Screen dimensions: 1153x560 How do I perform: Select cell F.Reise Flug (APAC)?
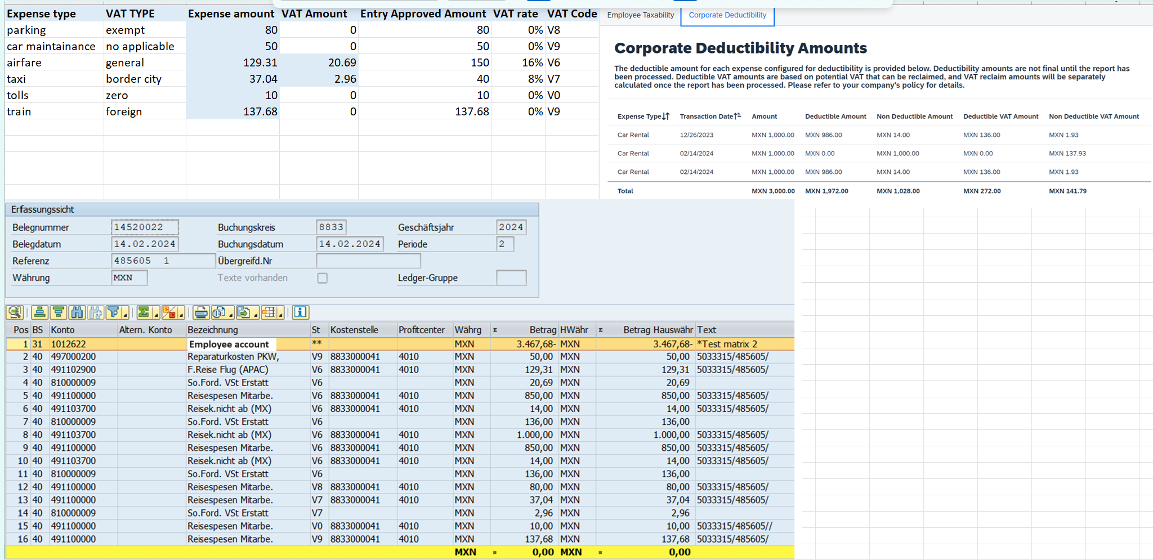247,369
